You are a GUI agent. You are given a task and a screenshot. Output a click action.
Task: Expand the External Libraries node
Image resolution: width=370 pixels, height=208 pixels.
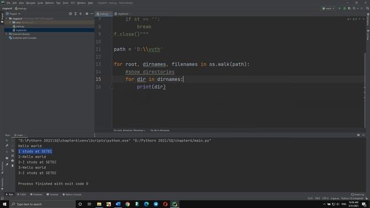[7, 34]
